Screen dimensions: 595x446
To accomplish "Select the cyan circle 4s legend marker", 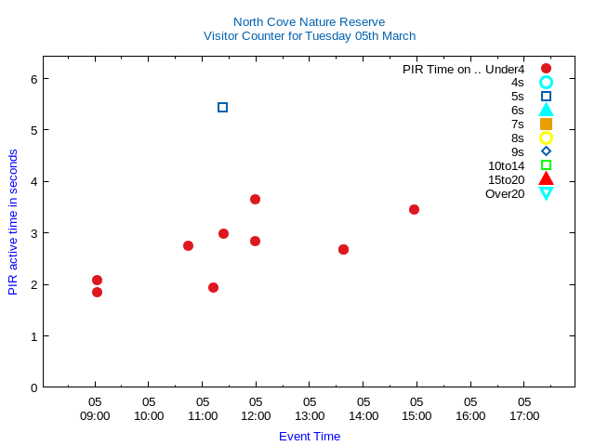I will click(x=546, y=83).
